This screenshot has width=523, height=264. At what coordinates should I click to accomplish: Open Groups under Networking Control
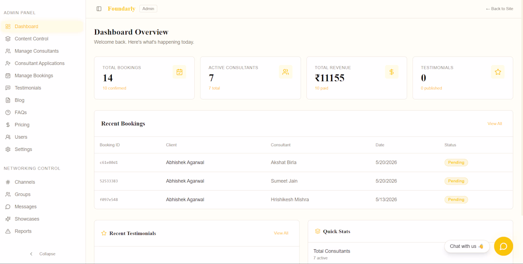42,194
